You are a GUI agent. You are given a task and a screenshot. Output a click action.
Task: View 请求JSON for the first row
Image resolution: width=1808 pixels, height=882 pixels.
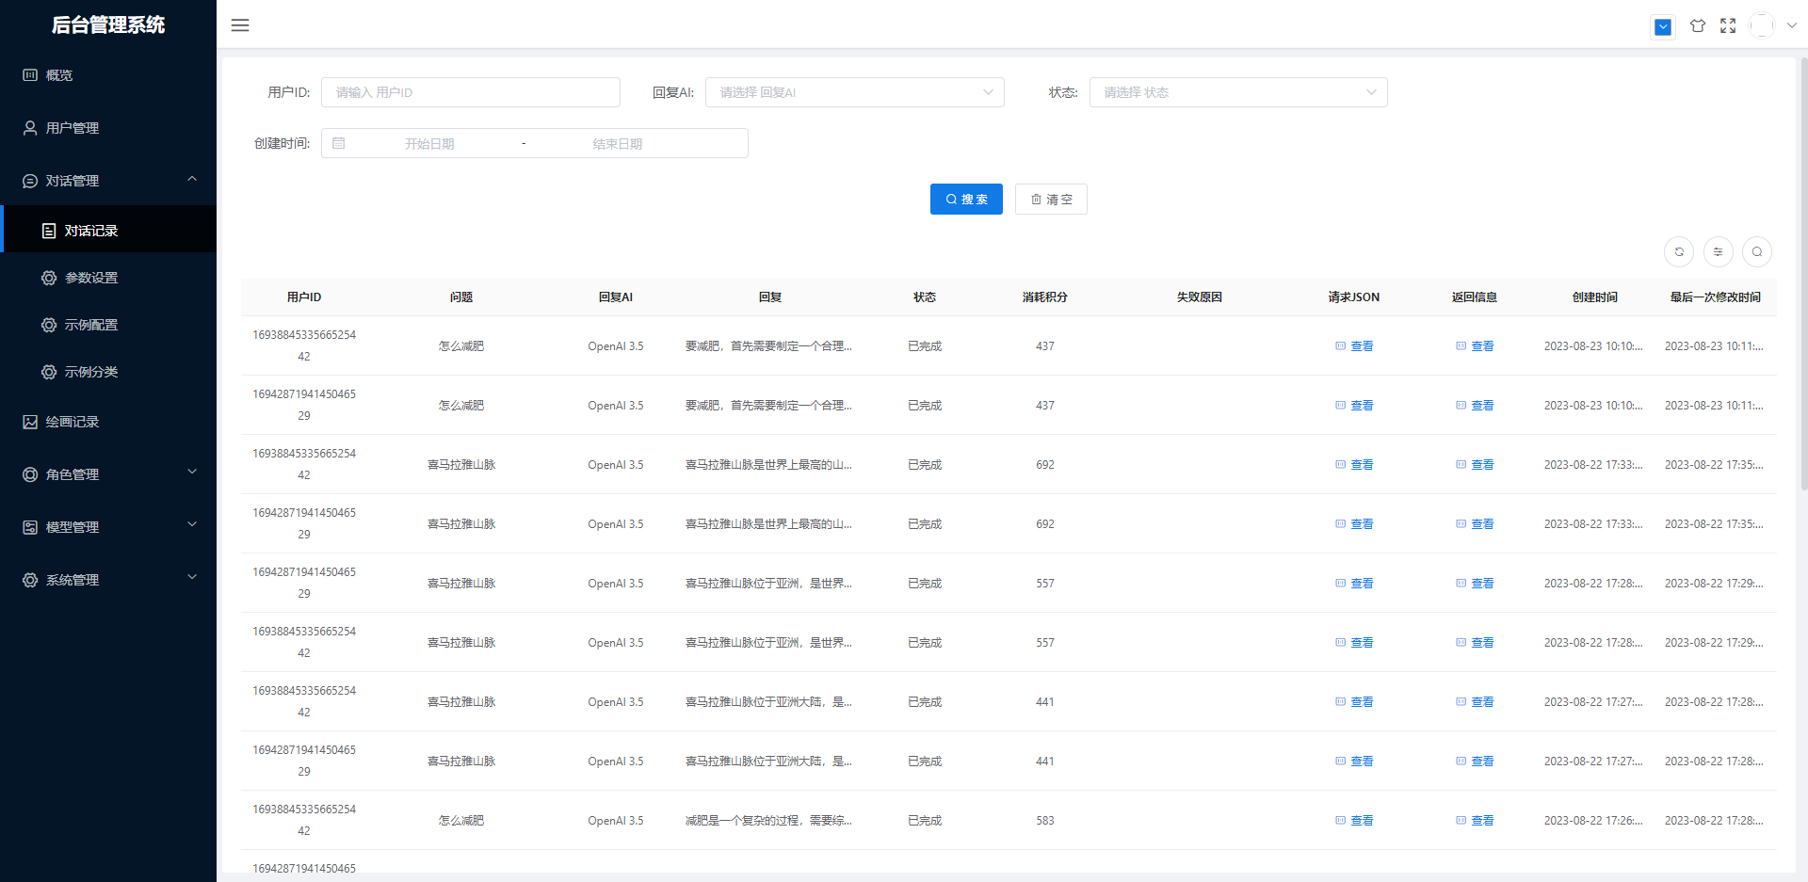1354,346
